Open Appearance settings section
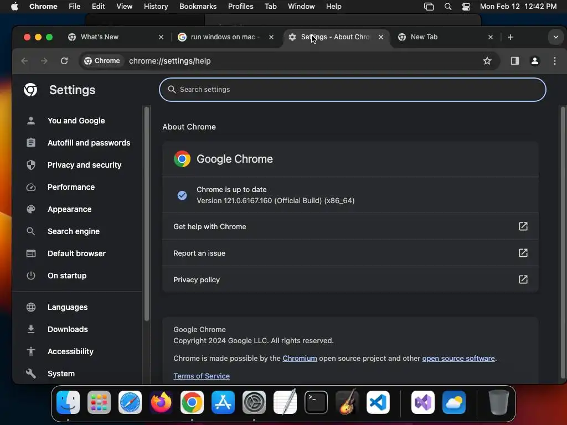 [69, 209]
